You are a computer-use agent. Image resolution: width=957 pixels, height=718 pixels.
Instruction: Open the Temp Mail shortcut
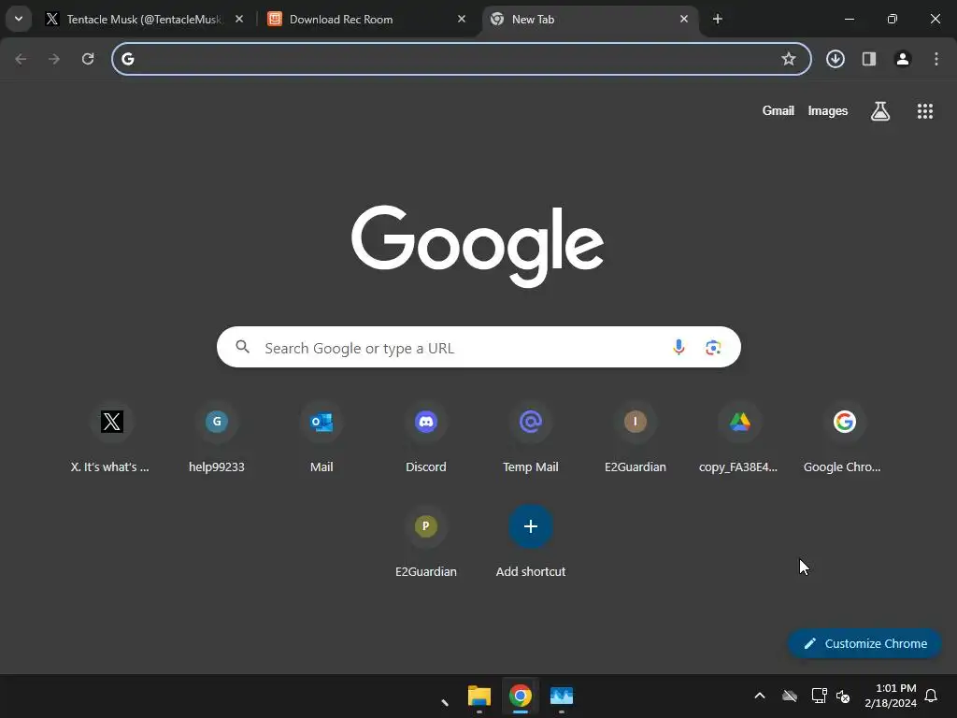pyautogui.click(x=531, y=438)
